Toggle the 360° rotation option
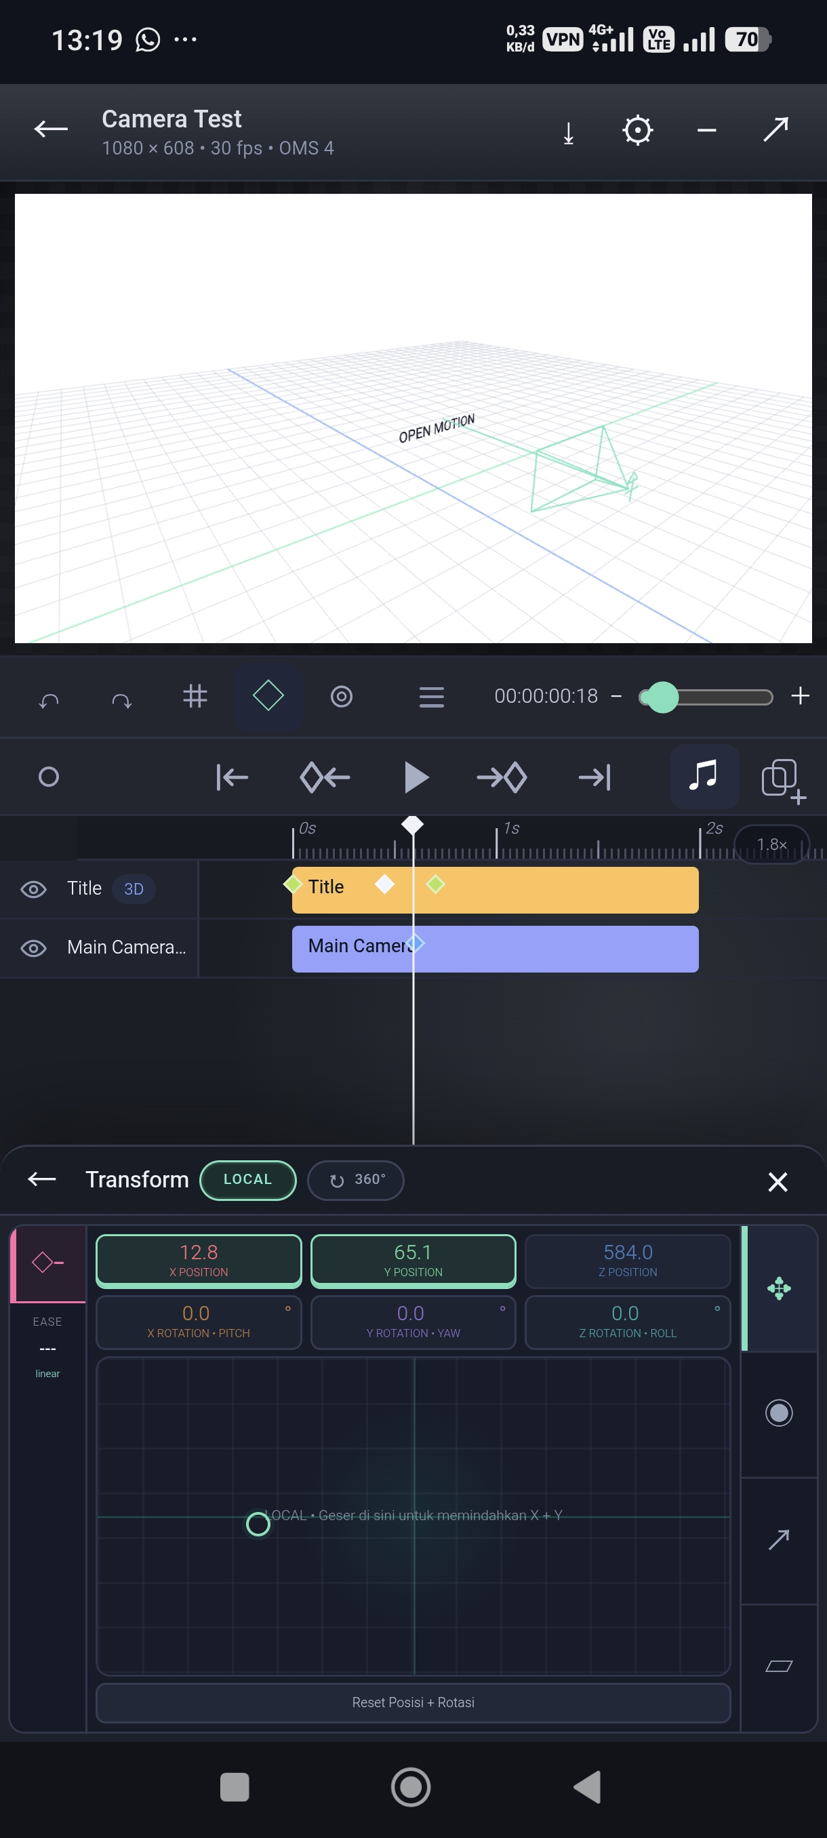This screenshot has height=1838, width=827. tap(356, 1179)
